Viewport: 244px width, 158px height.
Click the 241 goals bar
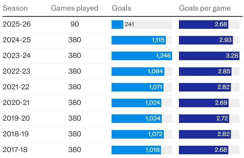point(117,25)
